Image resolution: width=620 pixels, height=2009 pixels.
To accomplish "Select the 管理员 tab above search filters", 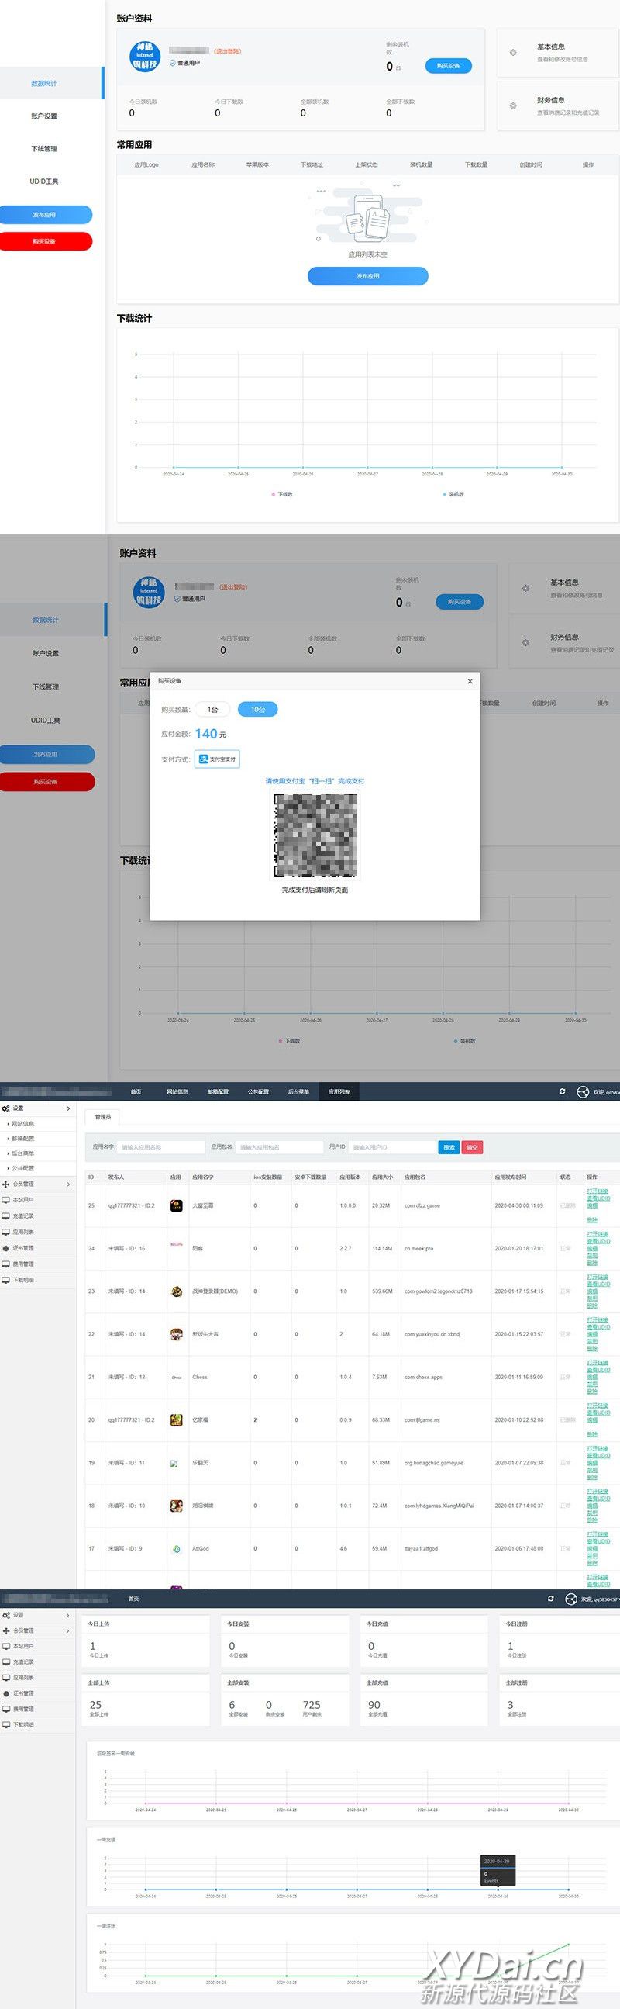I will click(x=103, y=1117).
